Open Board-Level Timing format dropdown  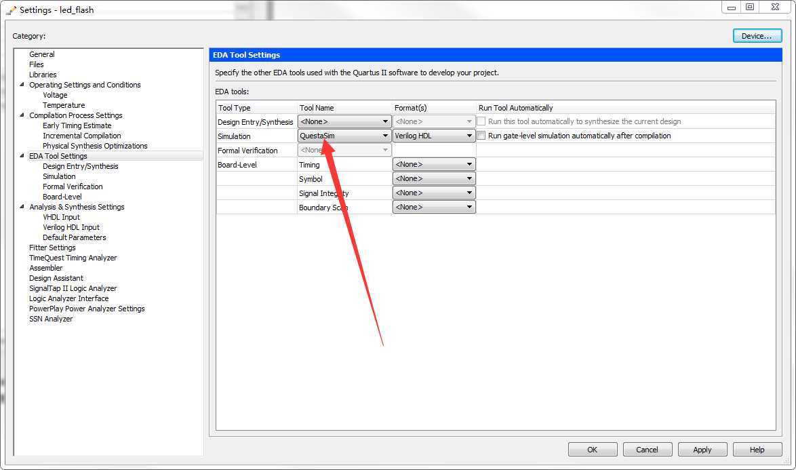[433, 164]
